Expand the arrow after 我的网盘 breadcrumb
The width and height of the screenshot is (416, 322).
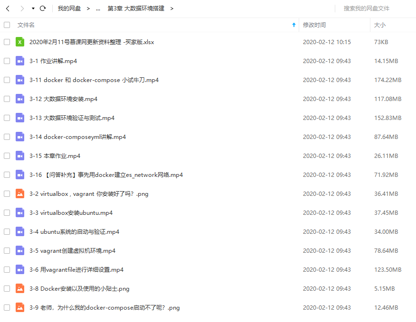coord(88,9)
